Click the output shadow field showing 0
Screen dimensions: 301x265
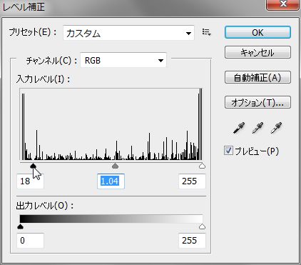point(30,241)
